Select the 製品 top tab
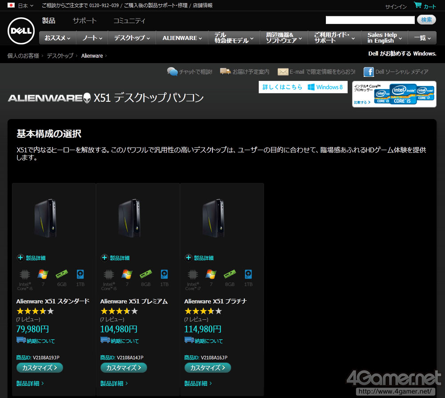 click(48, 20)
